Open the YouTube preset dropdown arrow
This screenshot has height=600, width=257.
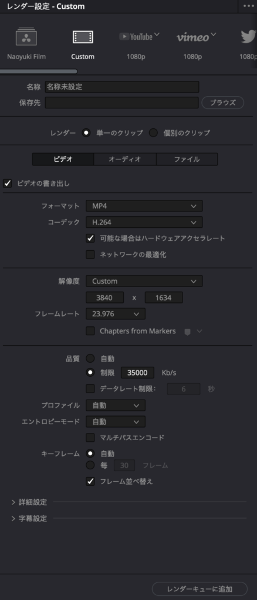157,35
